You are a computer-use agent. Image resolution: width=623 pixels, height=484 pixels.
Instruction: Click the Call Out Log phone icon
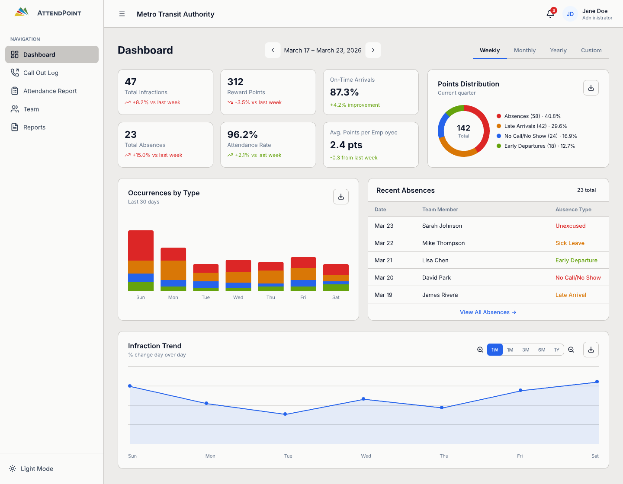pos(15,73)
